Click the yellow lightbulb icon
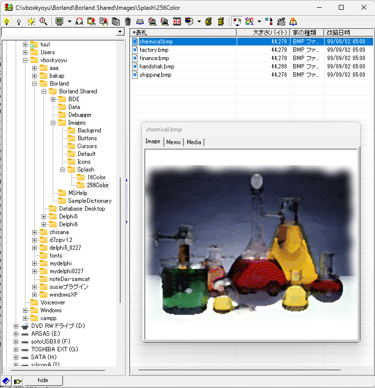The height and width of the screenshot is (388, 375). click(7, 22)
